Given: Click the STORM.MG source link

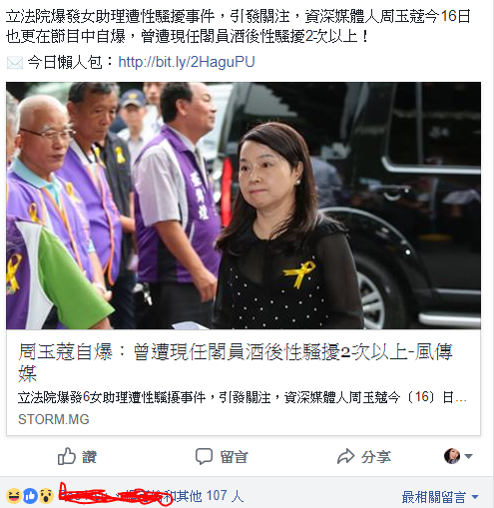Looking at the screenshot, I should pyautogui.click(x=54, y=419).
